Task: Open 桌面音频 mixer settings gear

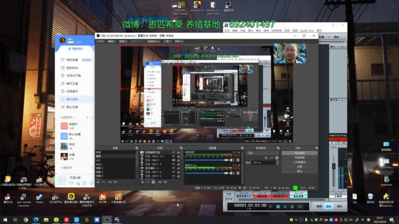Action: pyautogui.click(x=238, y=160)
